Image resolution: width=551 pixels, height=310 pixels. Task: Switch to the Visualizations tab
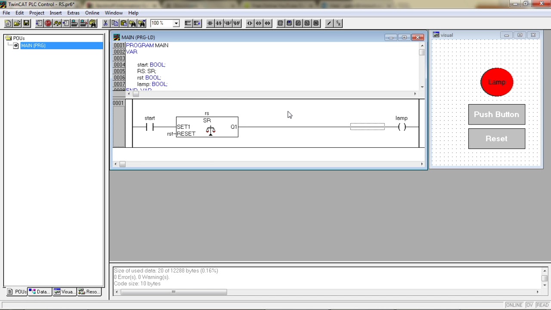pyautogui.click(x=64, y=292)
